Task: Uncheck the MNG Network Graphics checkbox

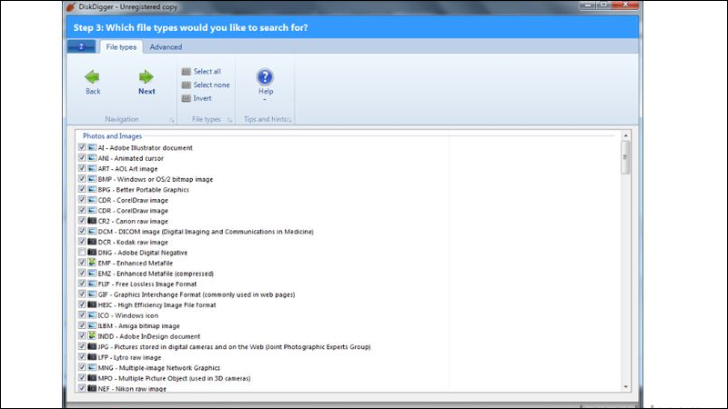Action: [82, 367]
